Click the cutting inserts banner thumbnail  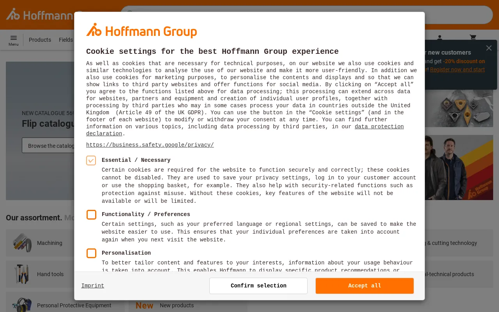tap(459, 108)
